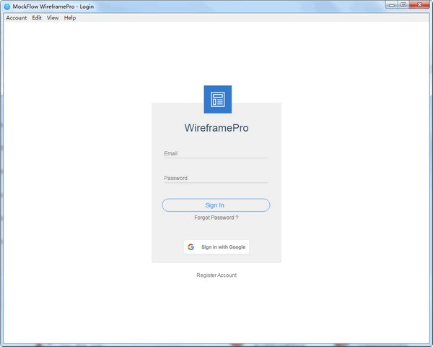Image resolution: width=433 pixels, height=347 pixels.
Task: Open the Help menu
Action: pyautogui.click(x=70, y=17)
